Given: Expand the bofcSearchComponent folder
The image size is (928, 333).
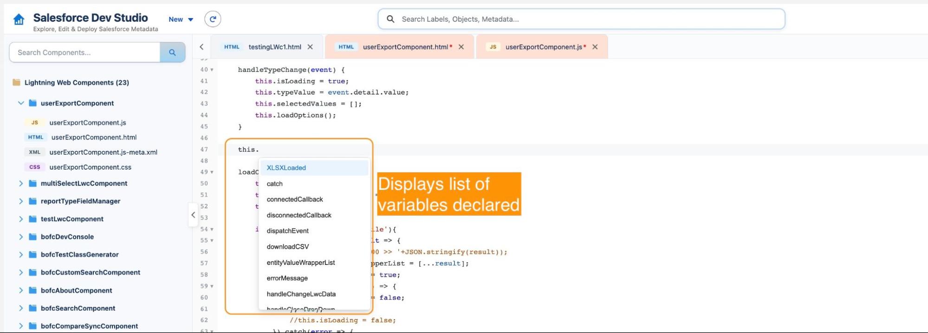Looking at the screenshot, I should [21, 308].
